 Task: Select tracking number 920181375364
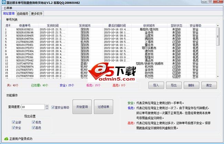click(25, 51)
